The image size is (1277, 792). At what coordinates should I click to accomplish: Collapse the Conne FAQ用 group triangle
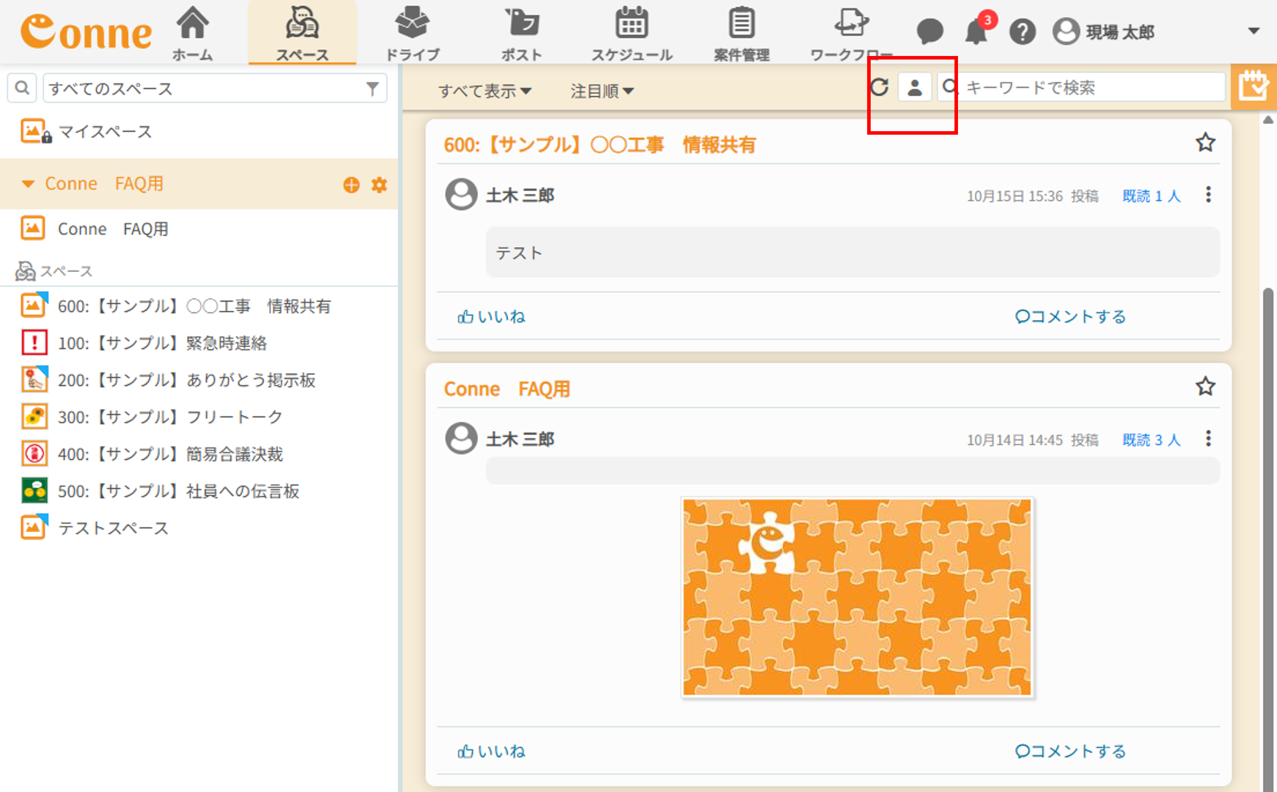click(28, 184)
